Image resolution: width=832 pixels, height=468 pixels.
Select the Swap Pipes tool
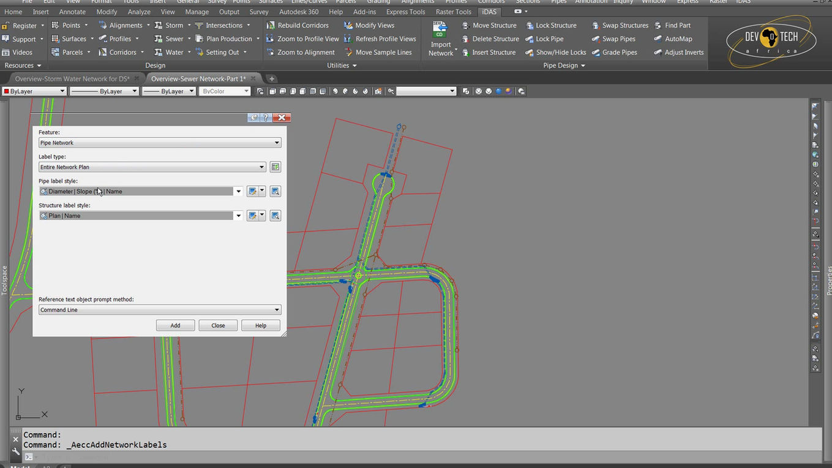click(613, 39)
